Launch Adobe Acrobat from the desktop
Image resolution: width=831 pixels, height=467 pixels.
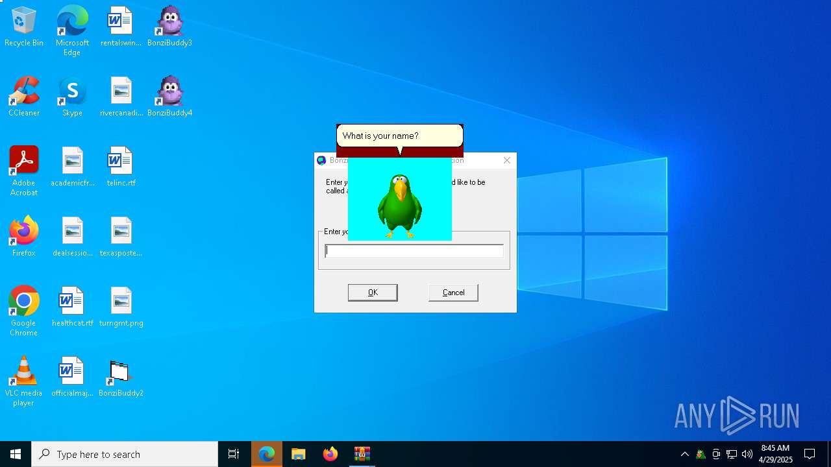(x=24, y=171)
